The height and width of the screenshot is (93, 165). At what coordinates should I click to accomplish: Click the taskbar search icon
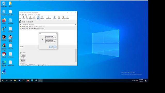click(x=7, y=80)
